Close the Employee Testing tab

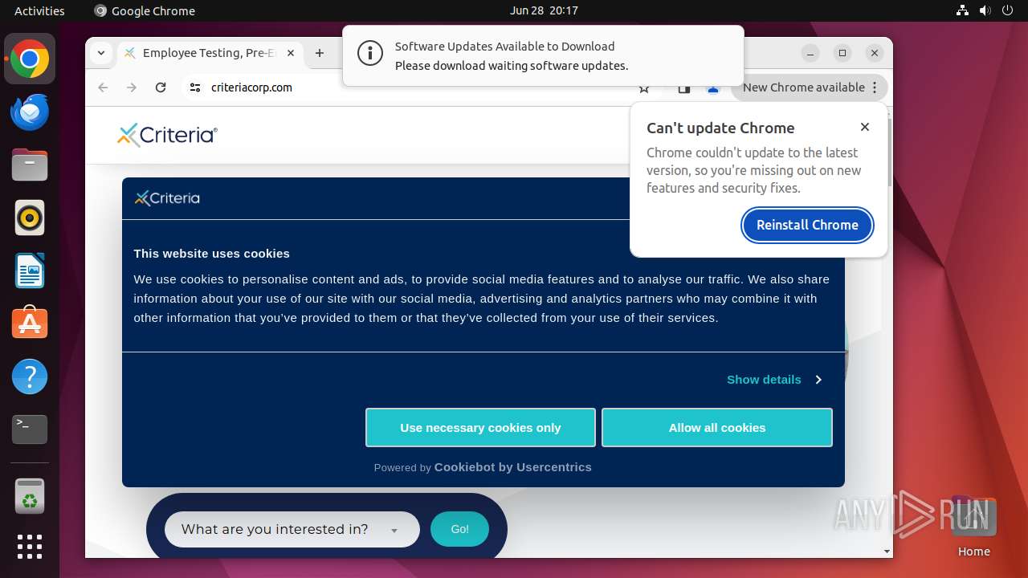(x=291, y=53)
